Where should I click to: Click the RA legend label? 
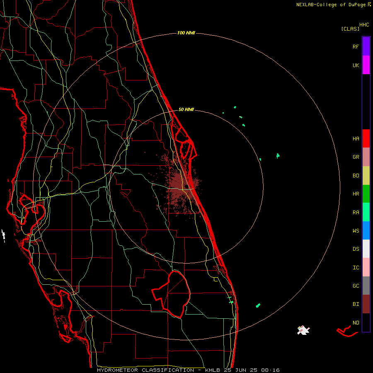pyautogui.click(x=356, y=213)
